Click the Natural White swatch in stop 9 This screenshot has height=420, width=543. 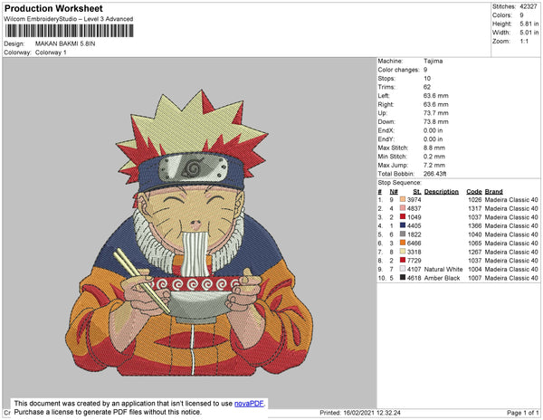tap(403, 269)
